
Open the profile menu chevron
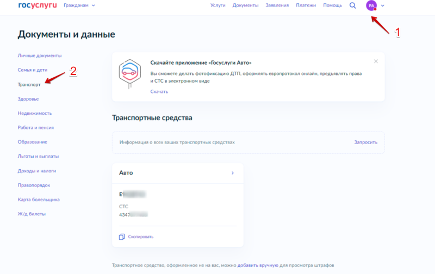[x=383, y=5]
